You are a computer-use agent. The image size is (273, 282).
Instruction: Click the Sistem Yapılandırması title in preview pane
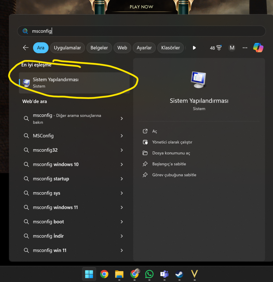[199, 101]
